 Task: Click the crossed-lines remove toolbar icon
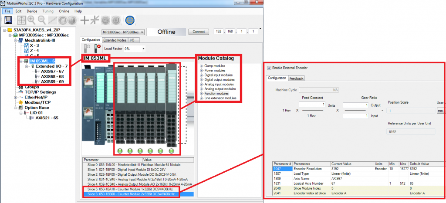click(x=95, y=20)
